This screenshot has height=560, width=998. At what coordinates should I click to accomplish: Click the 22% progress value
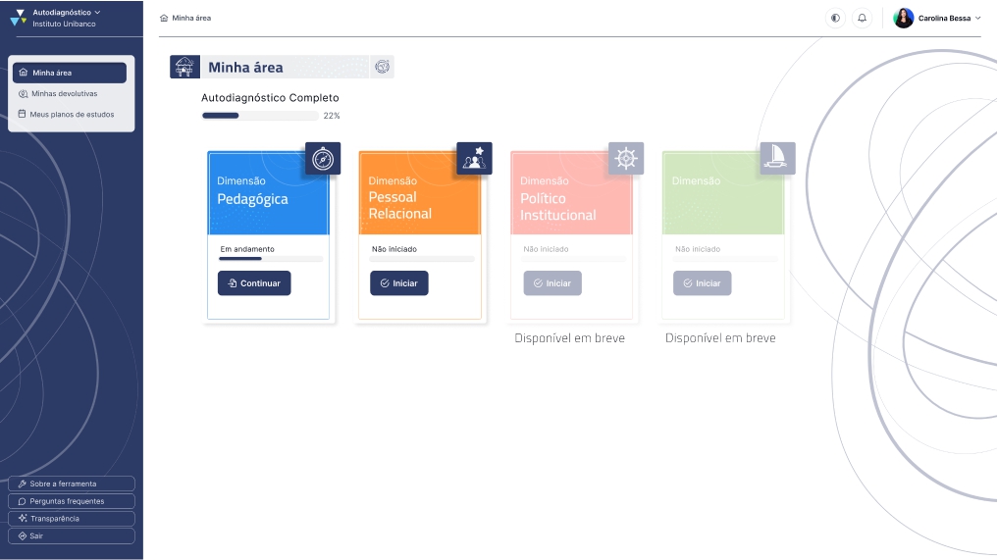332,116
